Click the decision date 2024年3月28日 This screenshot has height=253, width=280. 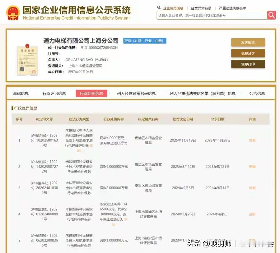[x=183, y=214]
